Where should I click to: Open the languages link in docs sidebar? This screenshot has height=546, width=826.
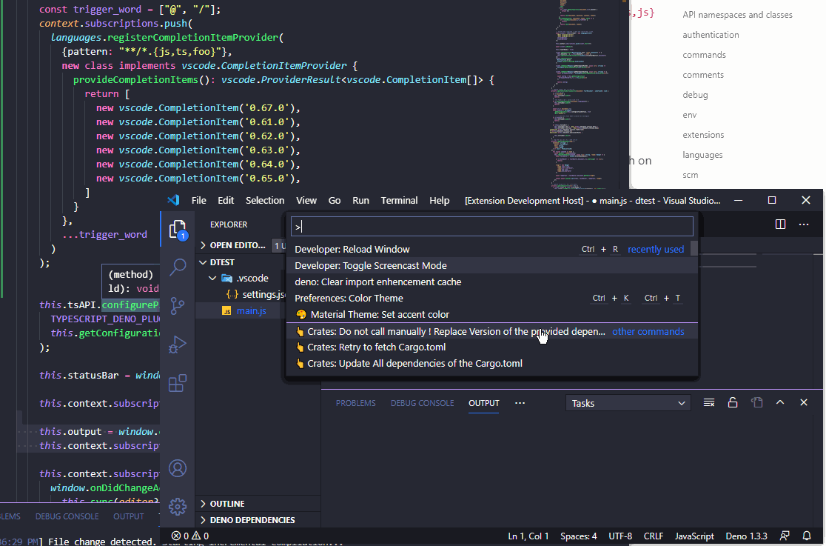point(702,155)
